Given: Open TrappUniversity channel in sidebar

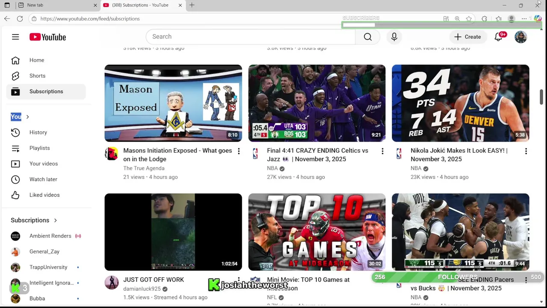Looking at the screenshot, I should [46, 267].
